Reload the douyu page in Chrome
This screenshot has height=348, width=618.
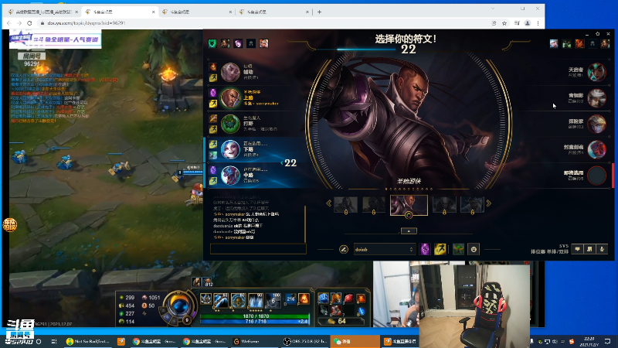(29, 23)
